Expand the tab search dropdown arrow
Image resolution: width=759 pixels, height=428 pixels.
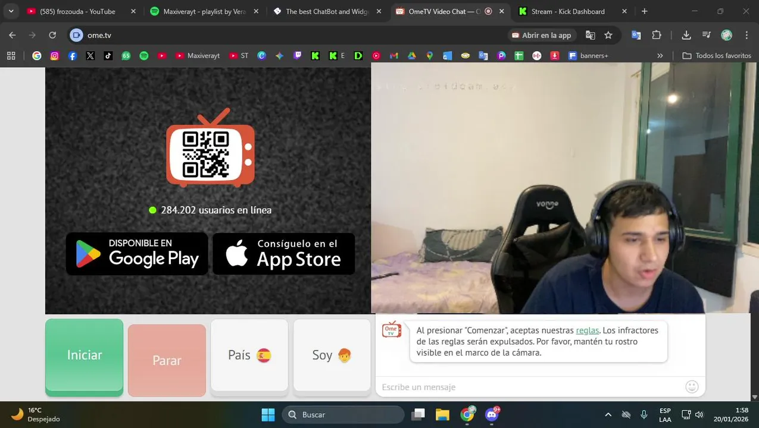[11, 11]
